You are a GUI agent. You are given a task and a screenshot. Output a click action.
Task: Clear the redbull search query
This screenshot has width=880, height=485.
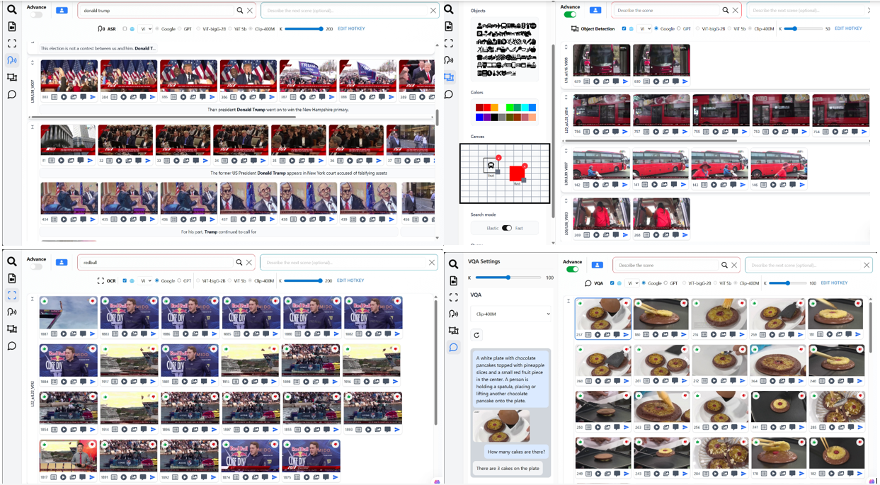[249, 263]
